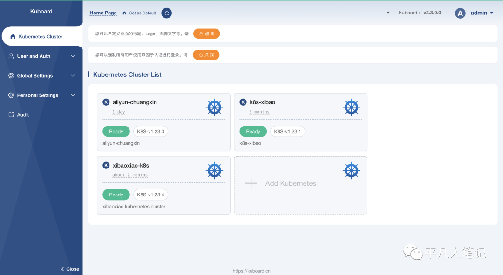This screenshot has height=275, width=503.
Task: Expand the Personal Settings menu chevron
Action: click(73, 95)
